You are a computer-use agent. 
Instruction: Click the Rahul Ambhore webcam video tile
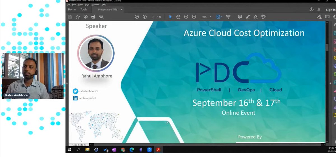pos(33,76)
